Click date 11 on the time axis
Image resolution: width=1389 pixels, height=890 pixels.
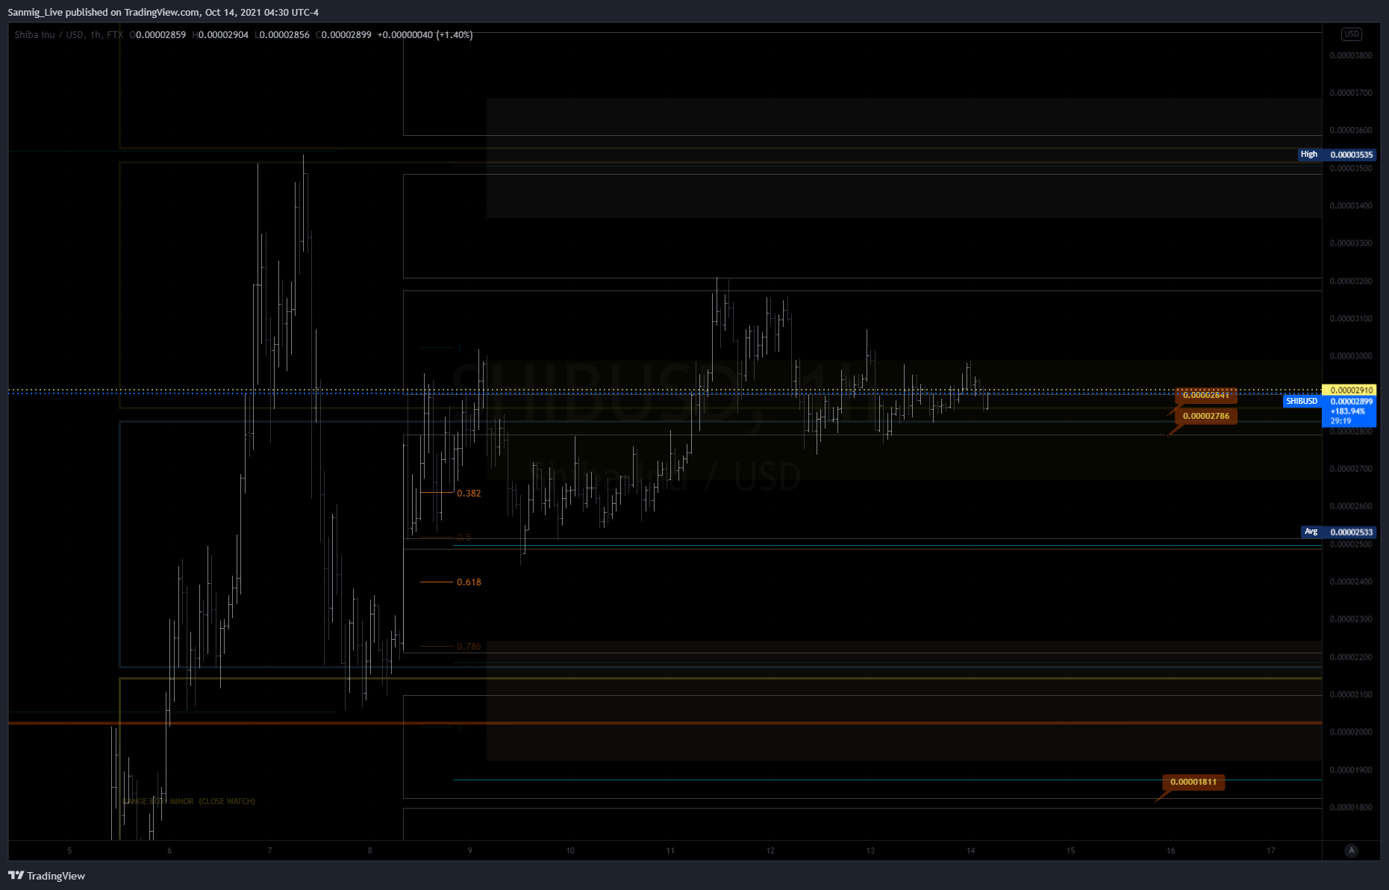coord(670,850)
